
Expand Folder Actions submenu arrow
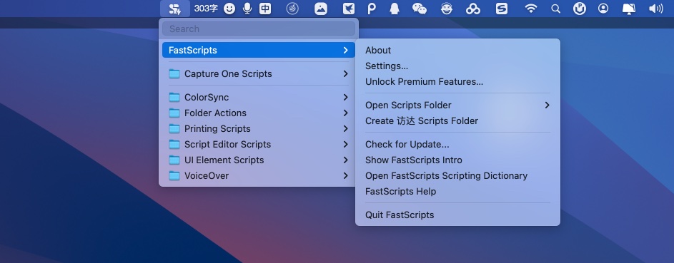click(346, 113)
